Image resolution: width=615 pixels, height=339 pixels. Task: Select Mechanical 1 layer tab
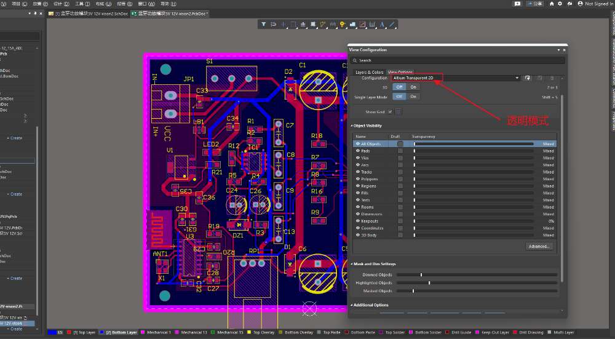pos(156,332)
